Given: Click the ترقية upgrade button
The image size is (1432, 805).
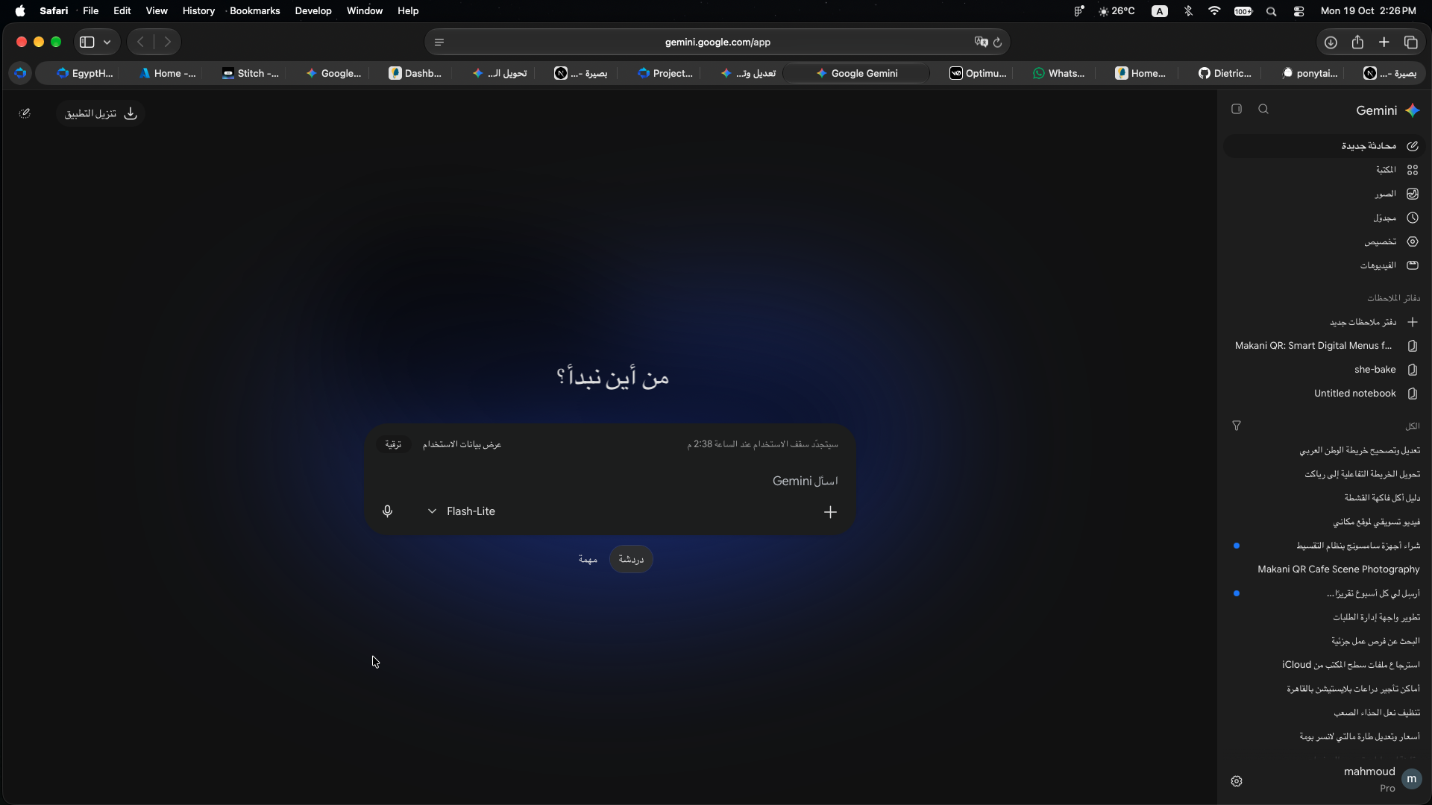Looking at the screenshot, I should click(x=393, y=444).
